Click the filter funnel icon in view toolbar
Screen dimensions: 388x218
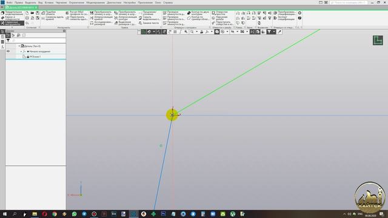click(269, 31)
